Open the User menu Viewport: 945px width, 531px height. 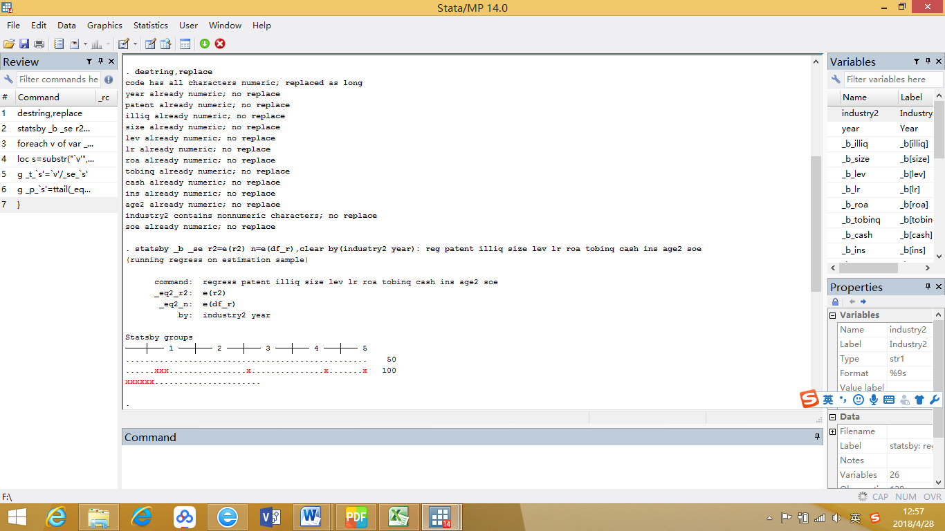188,26
